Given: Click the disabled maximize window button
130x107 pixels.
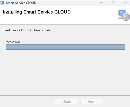Looking at the screenshot, I should tap(113, 3).
